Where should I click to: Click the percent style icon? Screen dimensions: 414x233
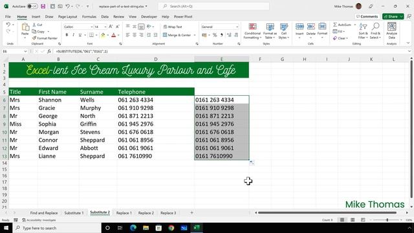215,35
